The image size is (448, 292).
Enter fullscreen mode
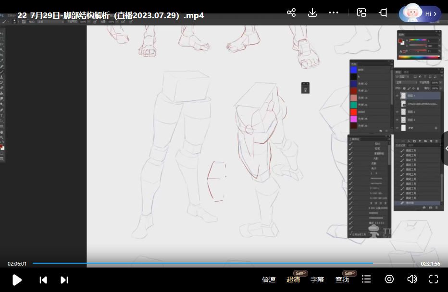[x=434, y=280]
